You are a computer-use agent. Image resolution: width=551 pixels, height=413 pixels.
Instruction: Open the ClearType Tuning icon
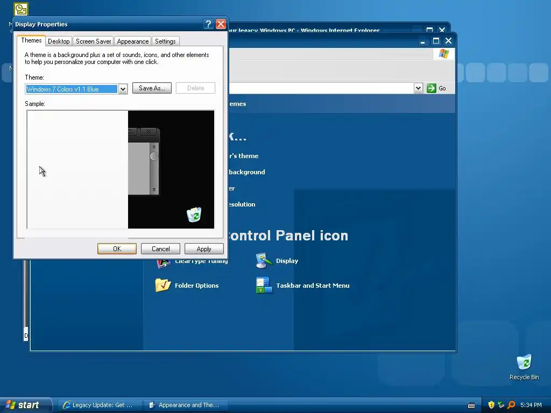coord(164,264)
